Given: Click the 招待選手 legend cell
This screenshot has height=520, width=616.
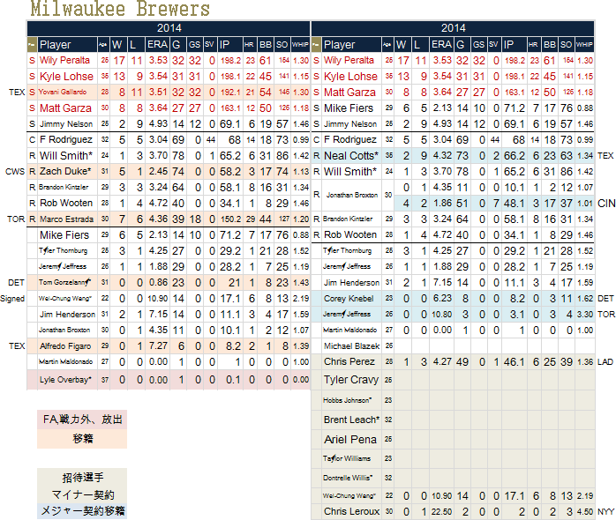Looking at the screenshot, I should [x=82, y=478].
